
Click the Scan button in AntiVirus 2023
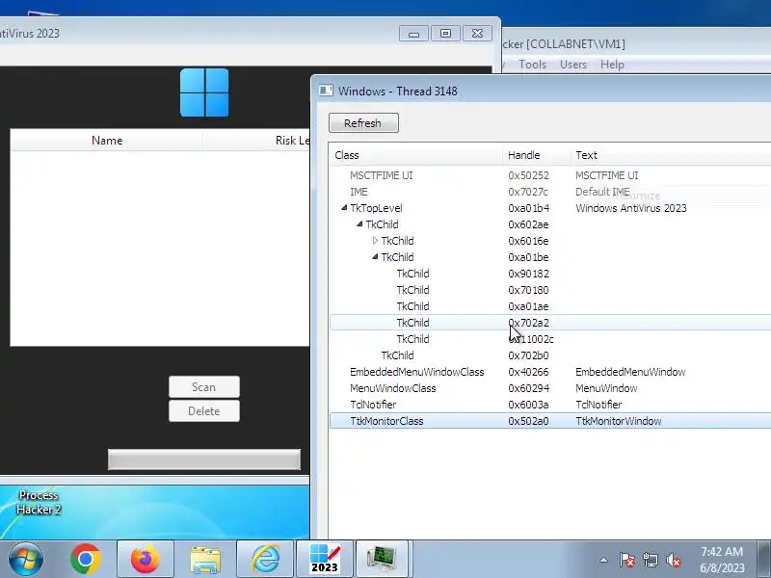pyautogui.click(x=204, y=387)
